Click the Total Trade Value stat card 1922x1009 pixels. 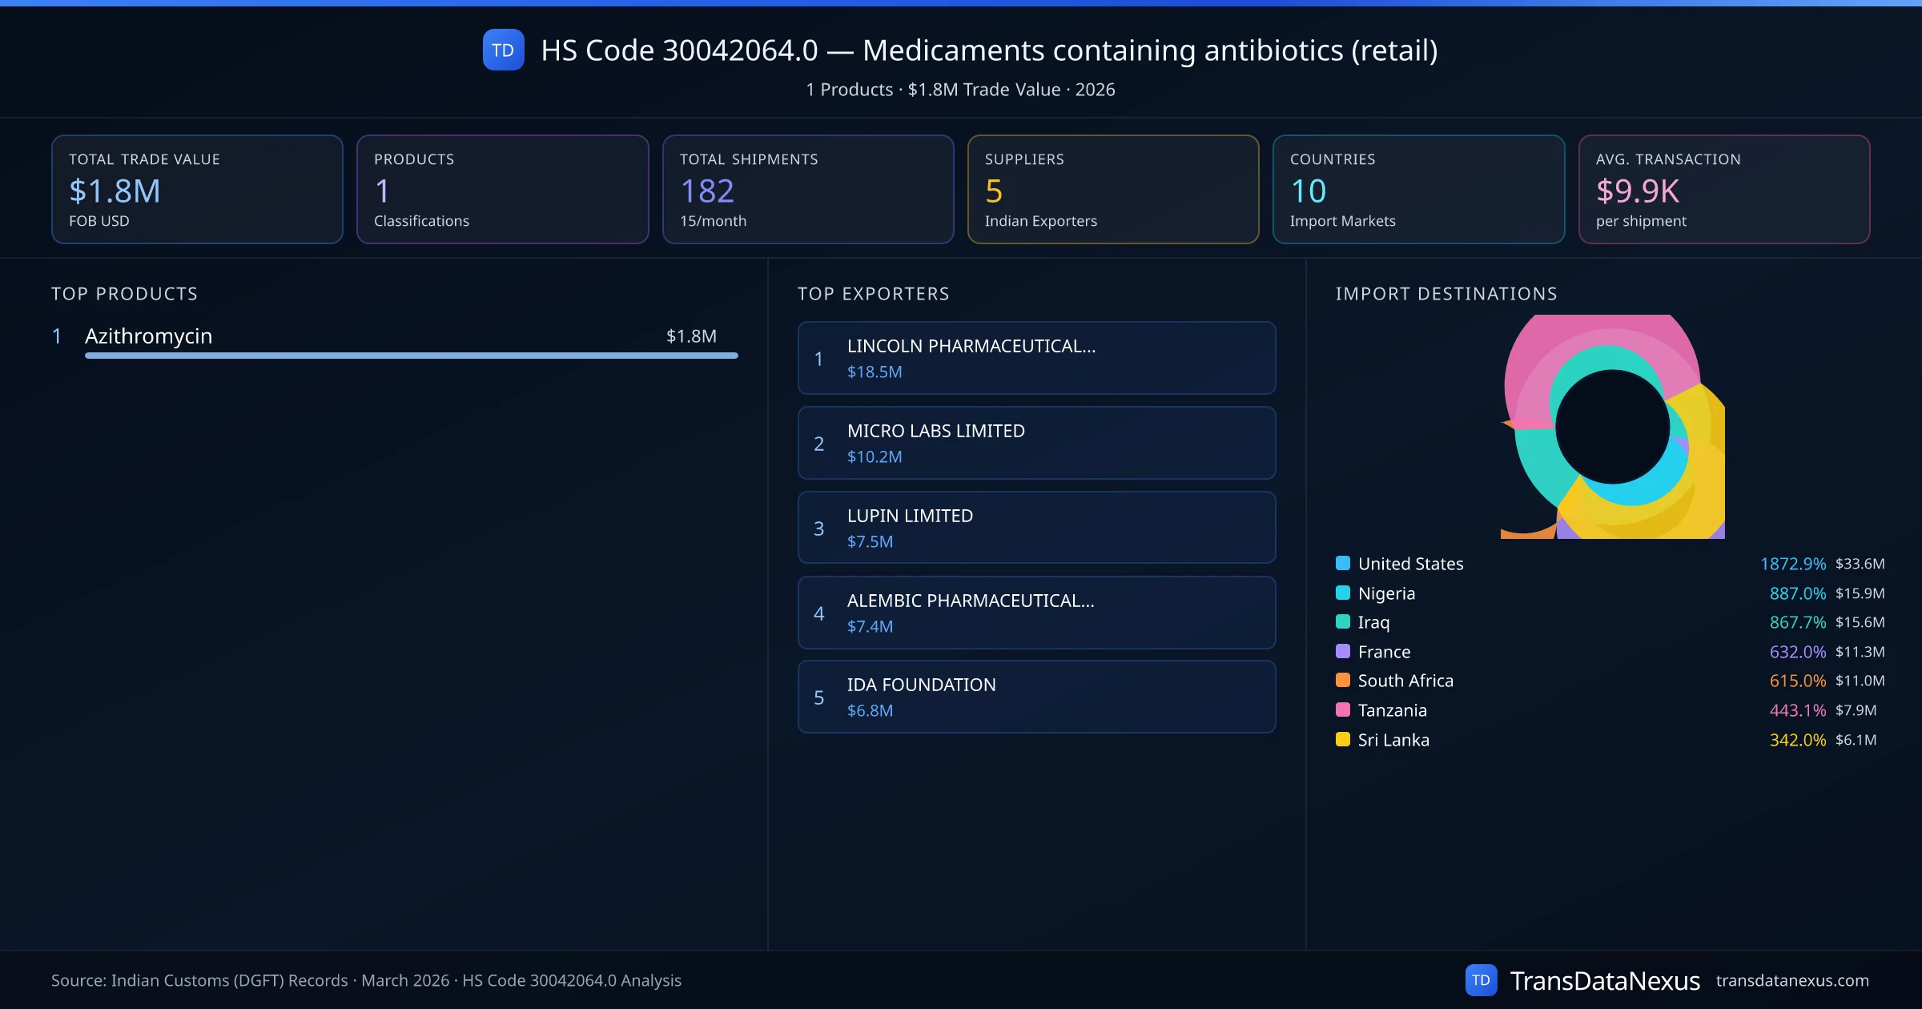point(197,189)
